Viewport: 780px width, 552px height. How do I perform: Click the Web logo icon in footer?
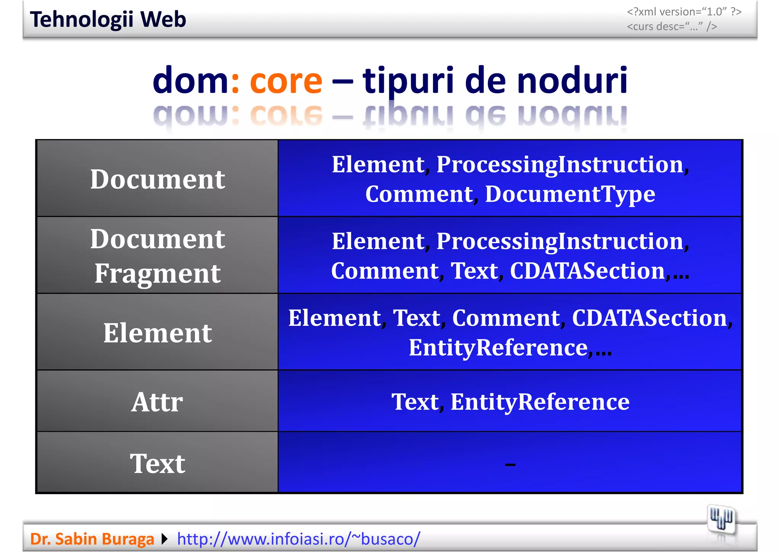coord(721,520)
